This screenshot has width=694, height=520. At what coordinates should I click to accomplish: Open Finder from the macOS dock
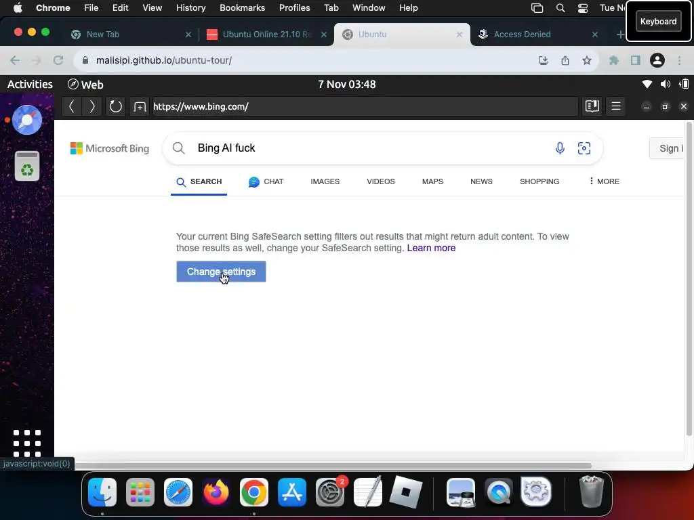(x=102, y=492)
